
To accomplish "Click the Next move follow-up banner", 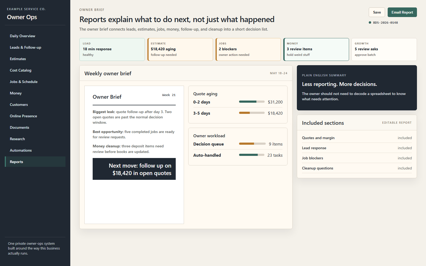I will [x=134, y=169].
